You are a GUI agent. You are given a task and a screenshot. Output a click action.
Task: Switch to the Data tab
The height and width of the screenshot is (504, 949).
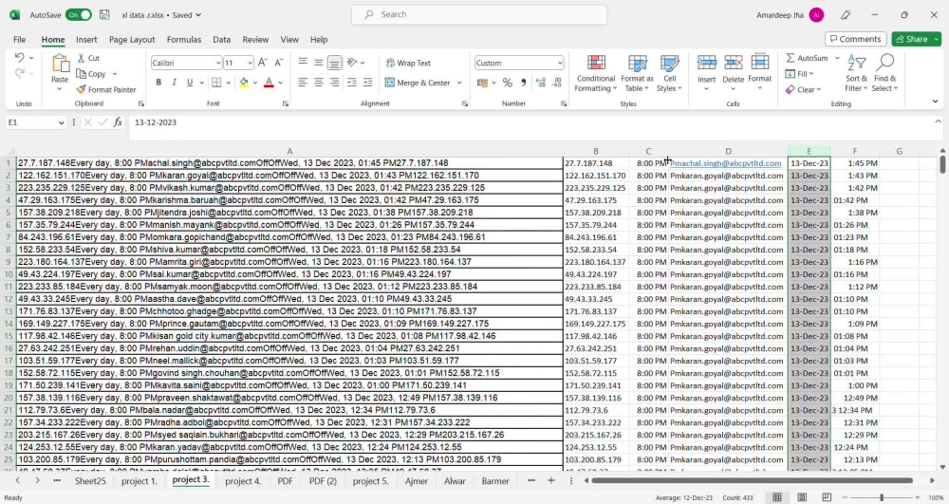(x=221, y=39)
